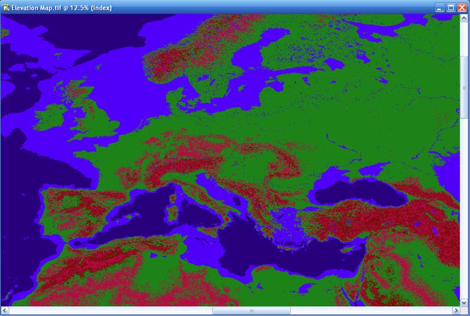Image resolution: width=470 pixels, height=316 pixels.
Task: Click the document icon in the title bar
Action: click(x=6, y=8)
